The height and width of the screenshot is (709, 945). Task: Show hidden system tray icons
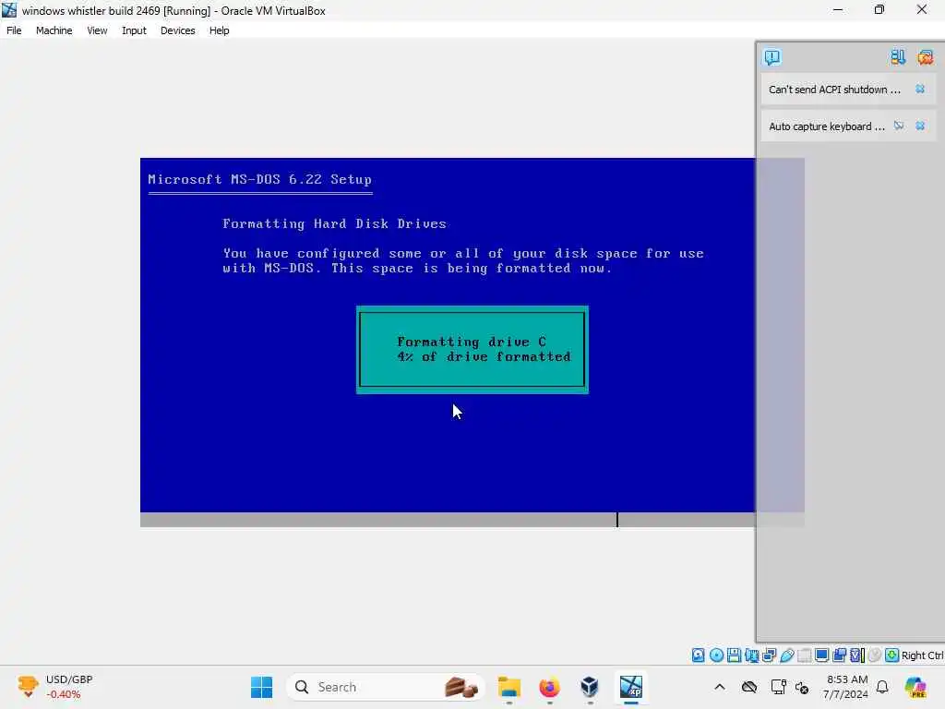point(720,687)
